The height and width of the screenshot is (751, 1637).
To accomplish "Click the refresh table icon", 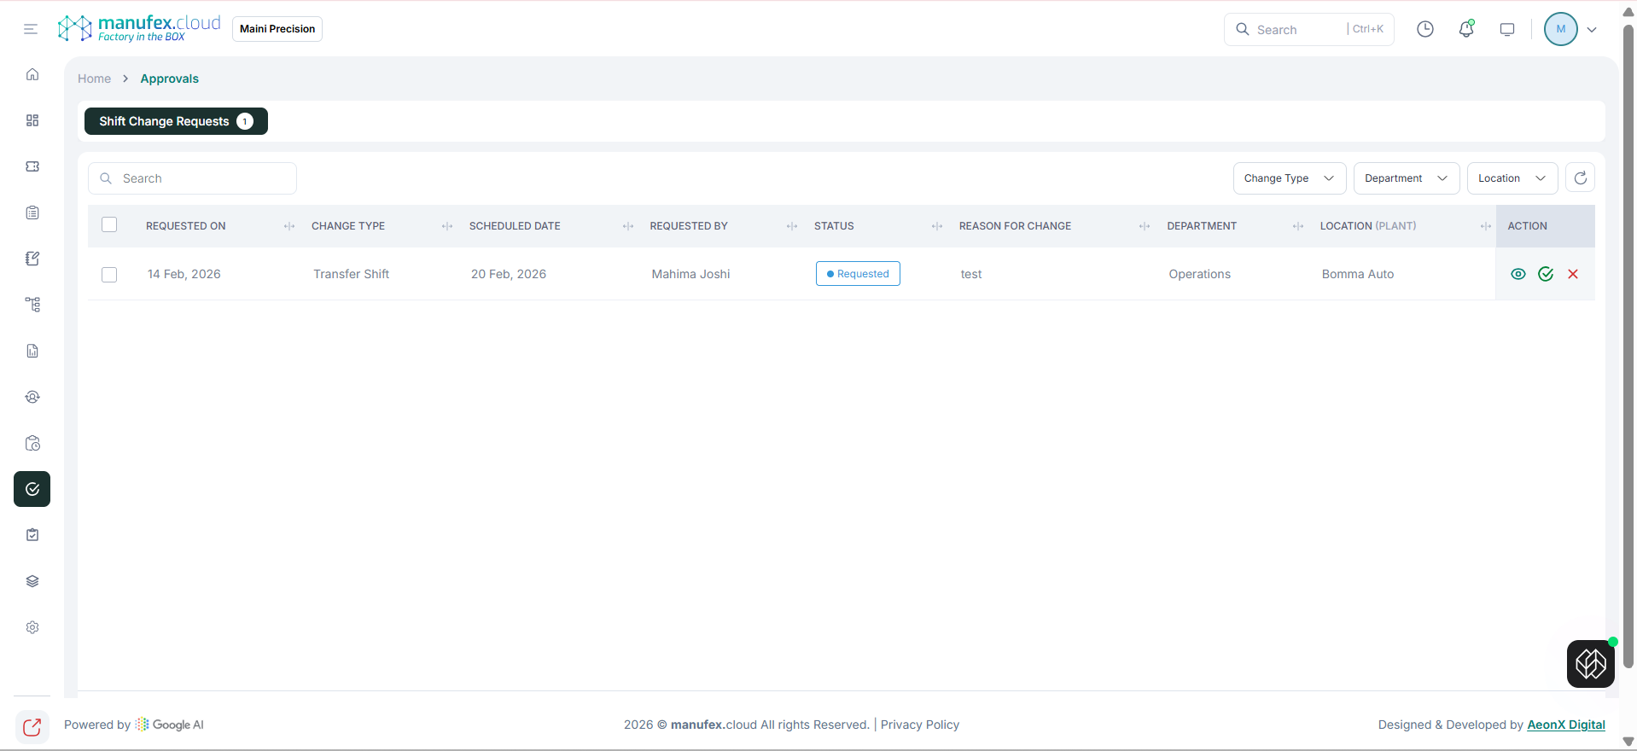I will 1580,178.
